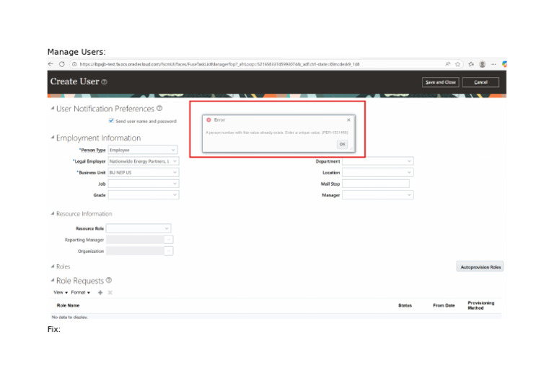Open help icon for User Notification Preferences
The height and width of the screenshot is (391, 554).
coord(159,108)
